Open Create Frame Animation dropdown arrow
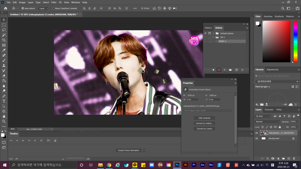Viewport: 301px width, 169px height. (144, 151)
